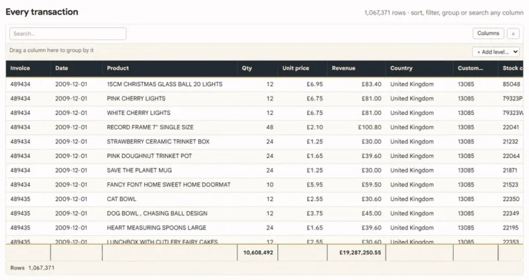Viewport: 529px width, 280px height.
Task: Click customer 13085 in HEART MEASURING SPOONS row
Action: [x=475, y=228]
